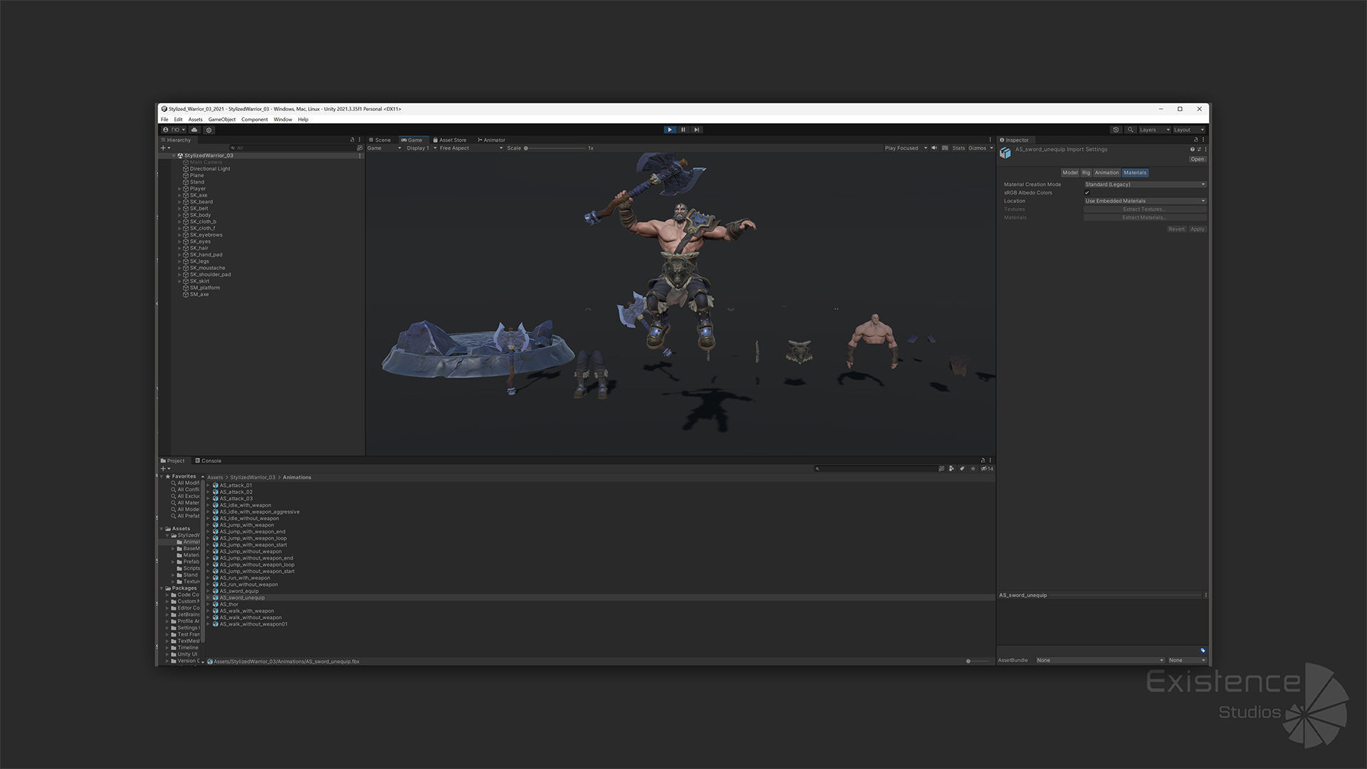The image size is (1367, 769).
Task: Open the Inspector preset selector icon
Action: tap(1199, 150)
